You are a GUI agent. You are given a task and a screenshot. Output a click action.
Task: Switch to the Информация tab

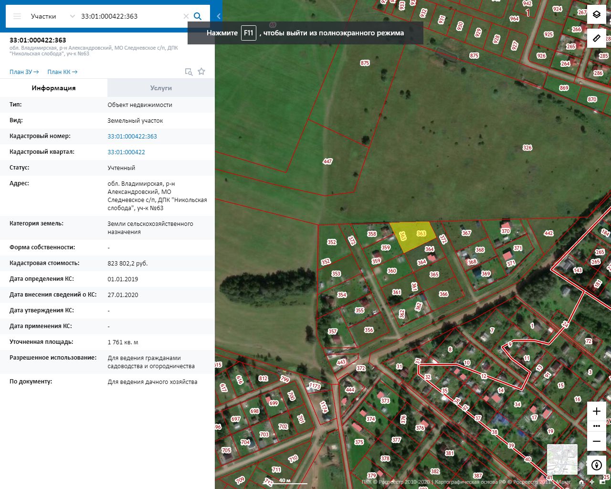point(53,88)
